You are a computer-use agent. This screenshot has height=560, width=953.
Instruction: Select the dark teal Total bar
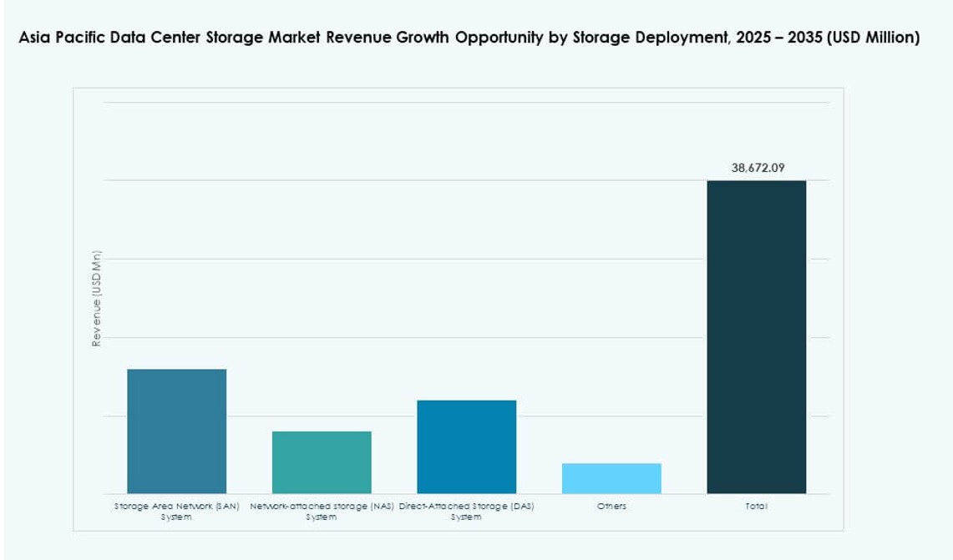pos(756,334)
